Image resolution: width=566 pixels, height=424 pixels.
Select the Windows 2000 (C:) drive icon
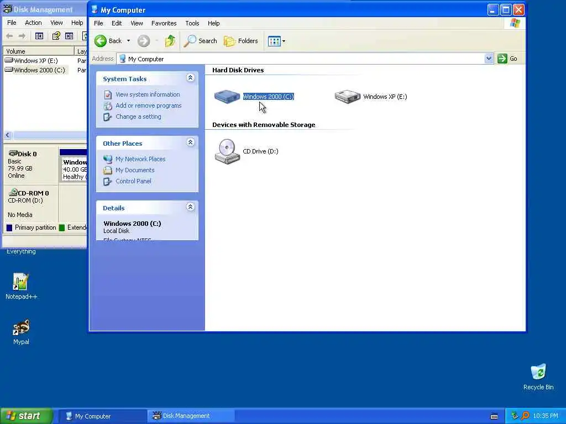coord(227,96)
